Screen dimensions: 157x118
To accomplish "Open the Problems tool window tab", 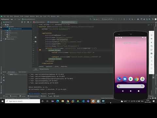I will tap(14, 96).
